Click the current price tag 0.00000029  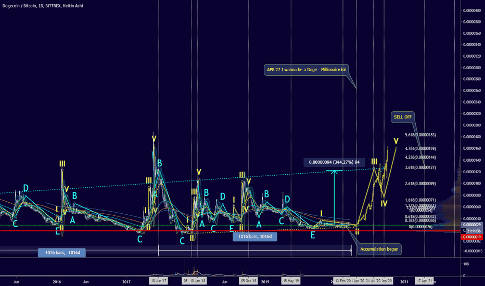click(x=471, y=225)
